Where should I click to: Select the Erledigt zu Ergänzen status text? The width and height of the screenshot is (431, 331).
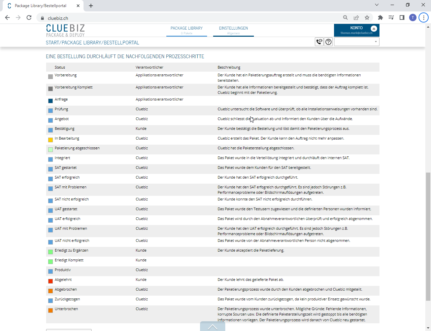click(x=71, y=250)
